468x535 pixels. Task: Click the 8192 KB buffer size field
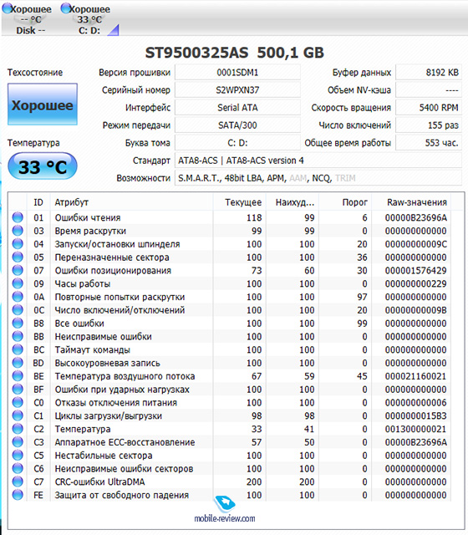[429, 73]
